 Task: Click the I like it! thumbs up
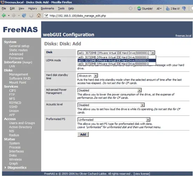click(x=173, y=8)
